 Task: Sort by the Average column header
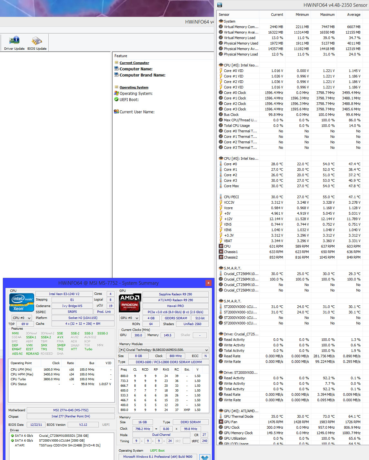(x=349, y=15)
